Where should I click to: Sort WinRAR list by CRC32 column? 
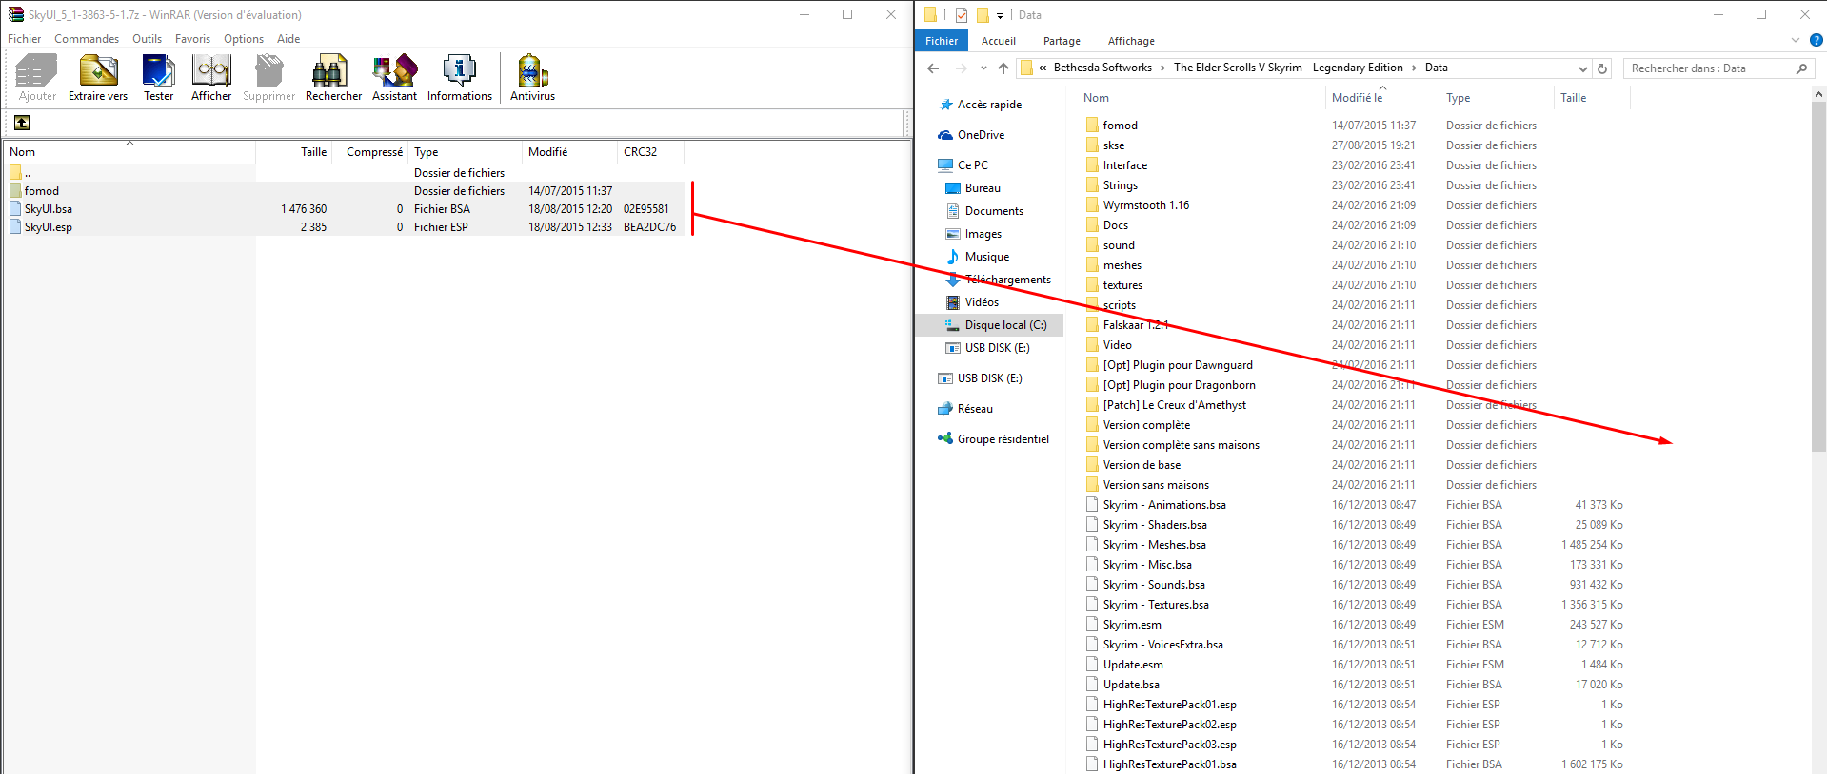[x=650, y=152]
